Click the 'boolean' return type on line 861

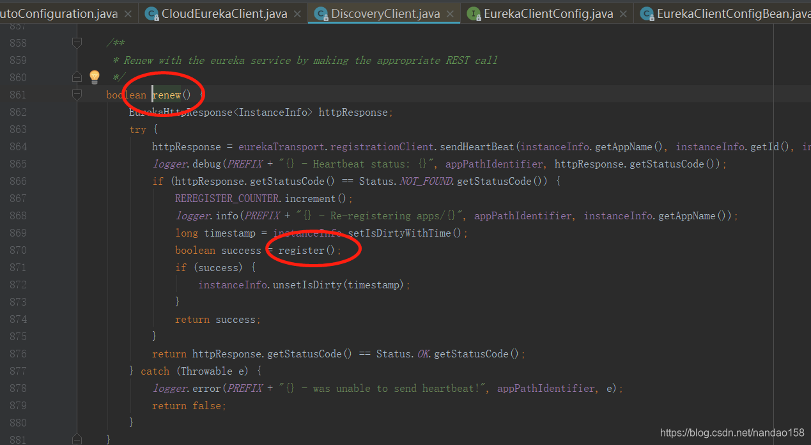click(x=126, y=95)
